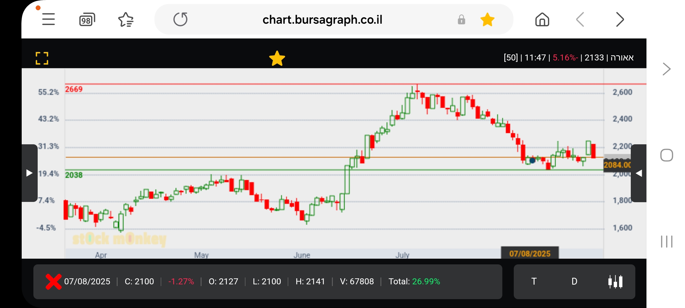Expand the edge panel chevron at right

[666, 69]
